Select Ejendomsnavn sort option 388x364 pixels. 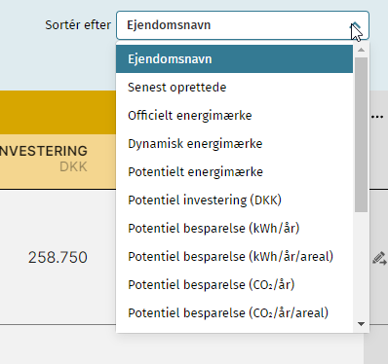[234, 59]
